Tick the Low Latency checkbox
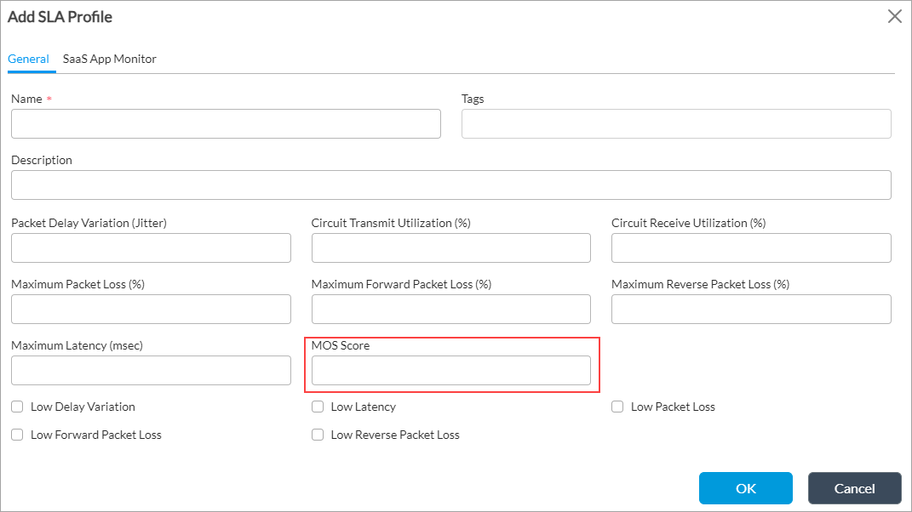 point(318,407)
